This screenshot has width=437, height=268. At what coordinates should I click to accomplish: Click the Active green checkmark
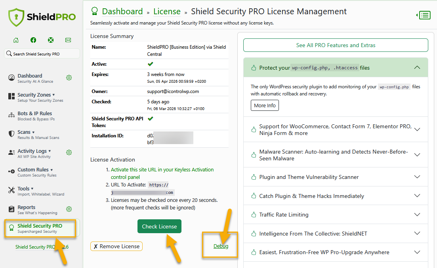(150, 64)
